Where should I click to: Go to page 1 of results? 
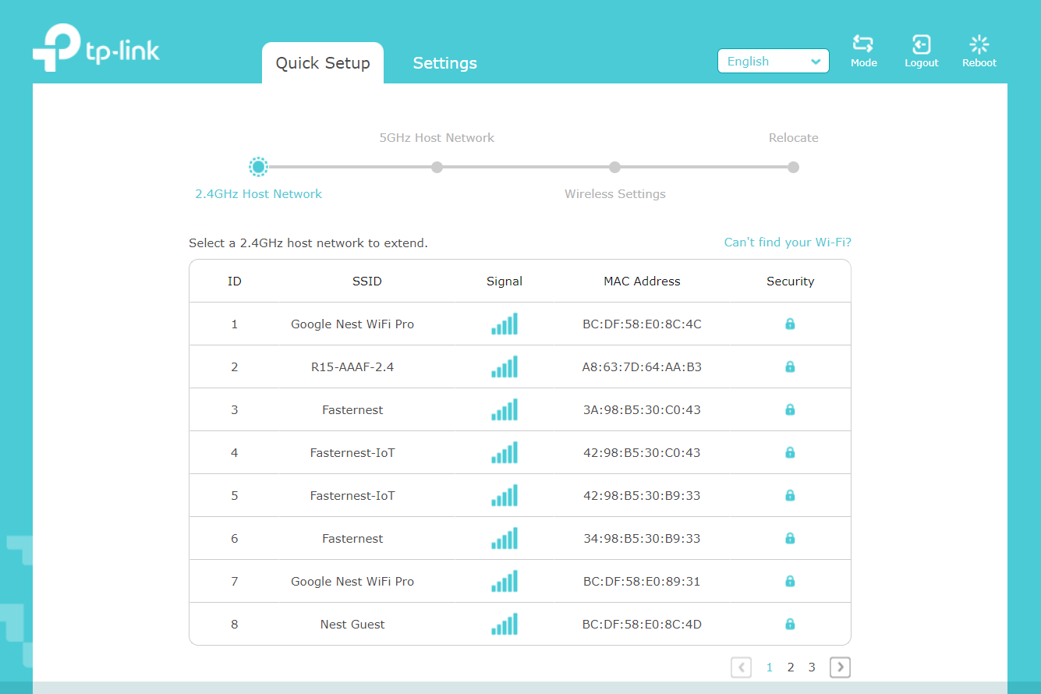770,667
